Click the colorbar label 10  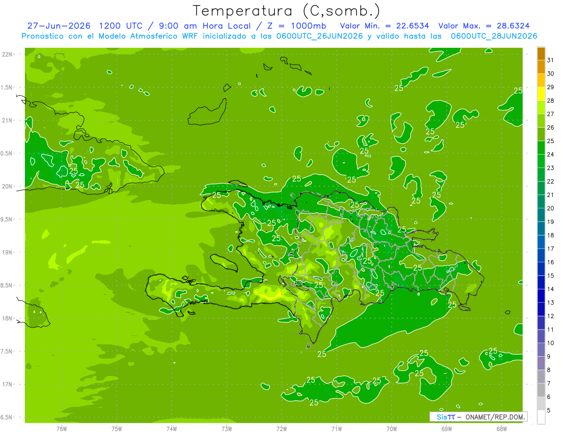(550, 343)
